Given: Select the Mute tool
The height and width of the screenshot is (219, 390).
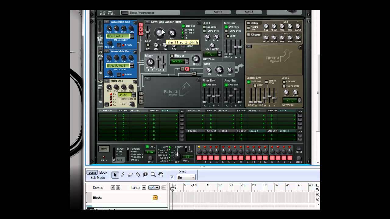Looking at the screenshot, I should tap(145, 175).
